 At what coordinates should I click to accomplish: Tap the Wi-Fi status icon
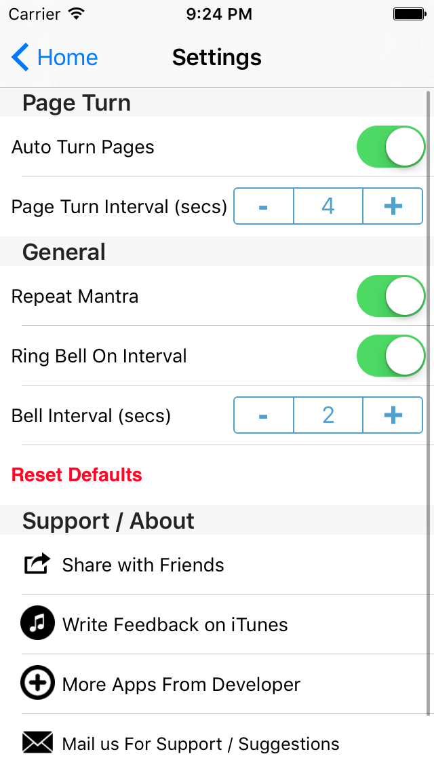77,14
